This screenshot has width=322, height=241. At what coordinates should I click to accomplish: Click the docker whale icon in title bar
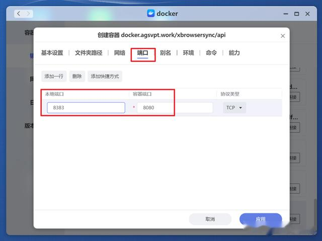coord(151,14)
